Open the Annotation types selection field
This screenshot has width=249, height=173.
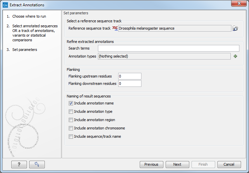(x=164, y=56)
